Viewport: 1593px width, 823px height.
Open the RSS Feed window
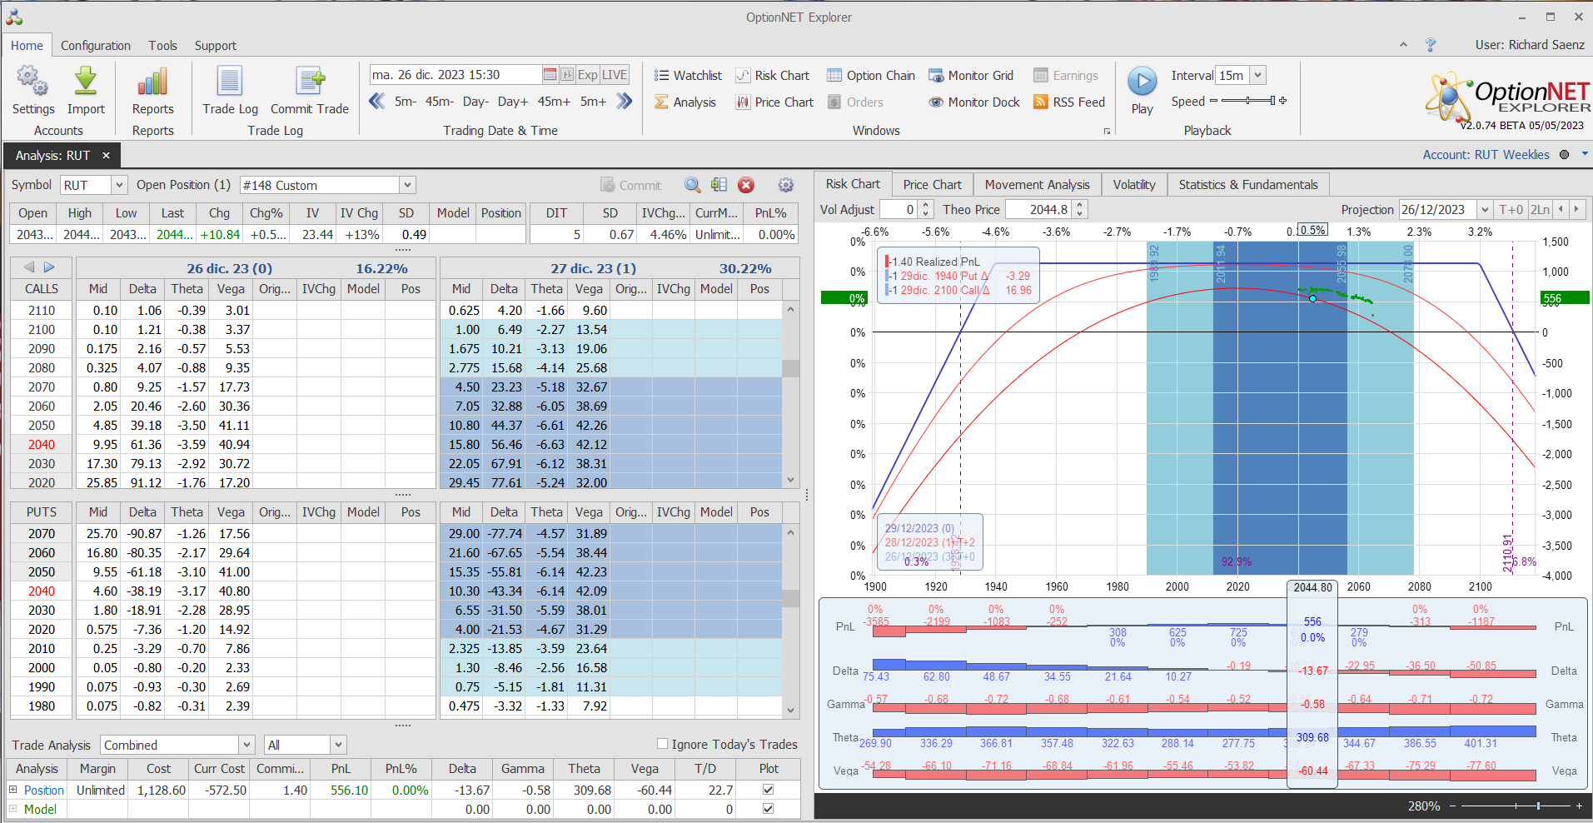(1069, 102)
